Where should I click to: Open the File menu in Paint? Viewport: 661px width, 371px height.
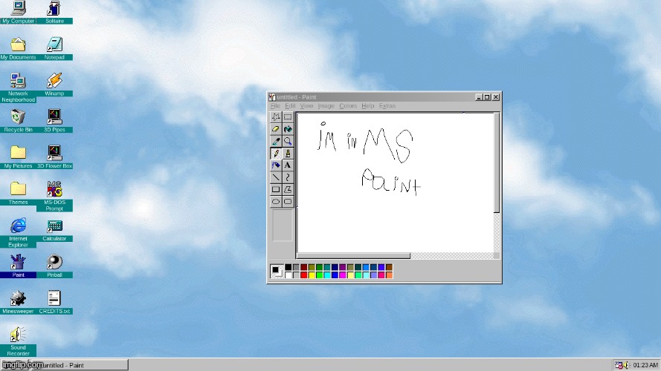coord(275,106)
